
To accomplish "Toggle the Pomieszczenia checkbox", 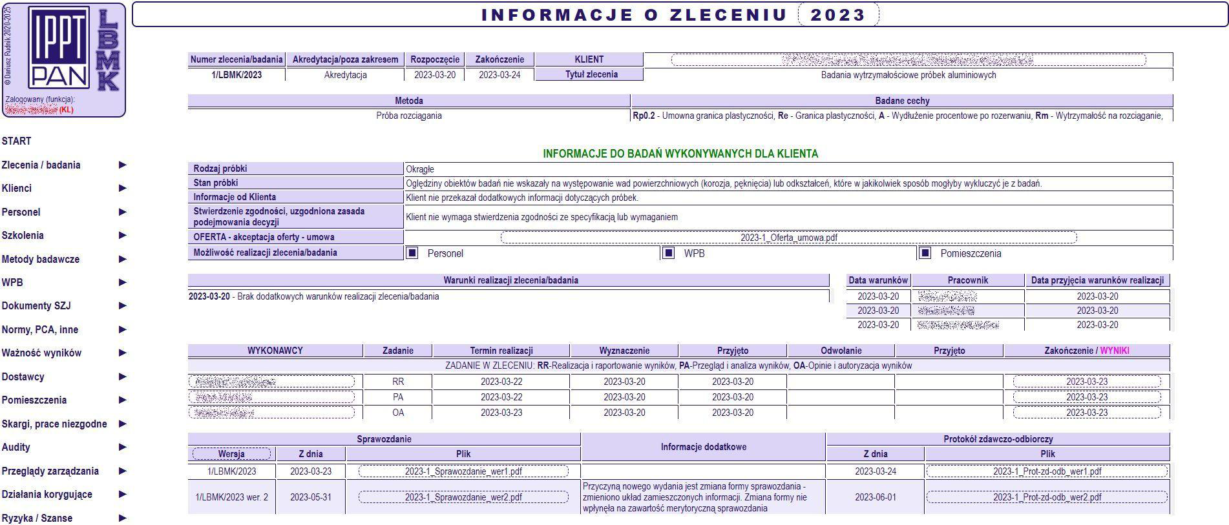I will point(925,252).
